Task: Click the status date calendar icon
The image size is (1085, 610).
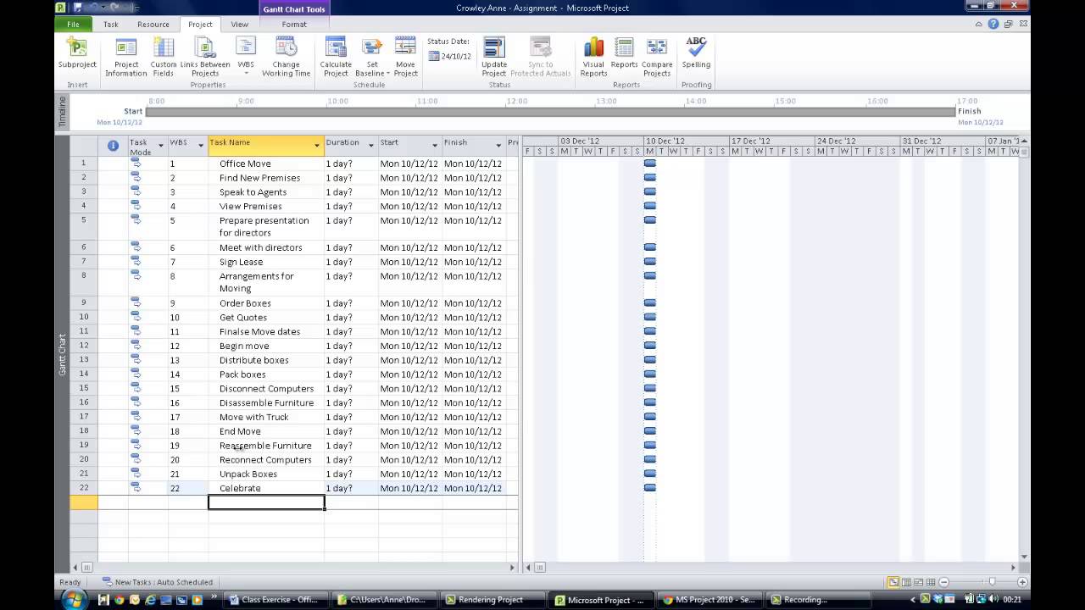Action: (x=434, y=56)
